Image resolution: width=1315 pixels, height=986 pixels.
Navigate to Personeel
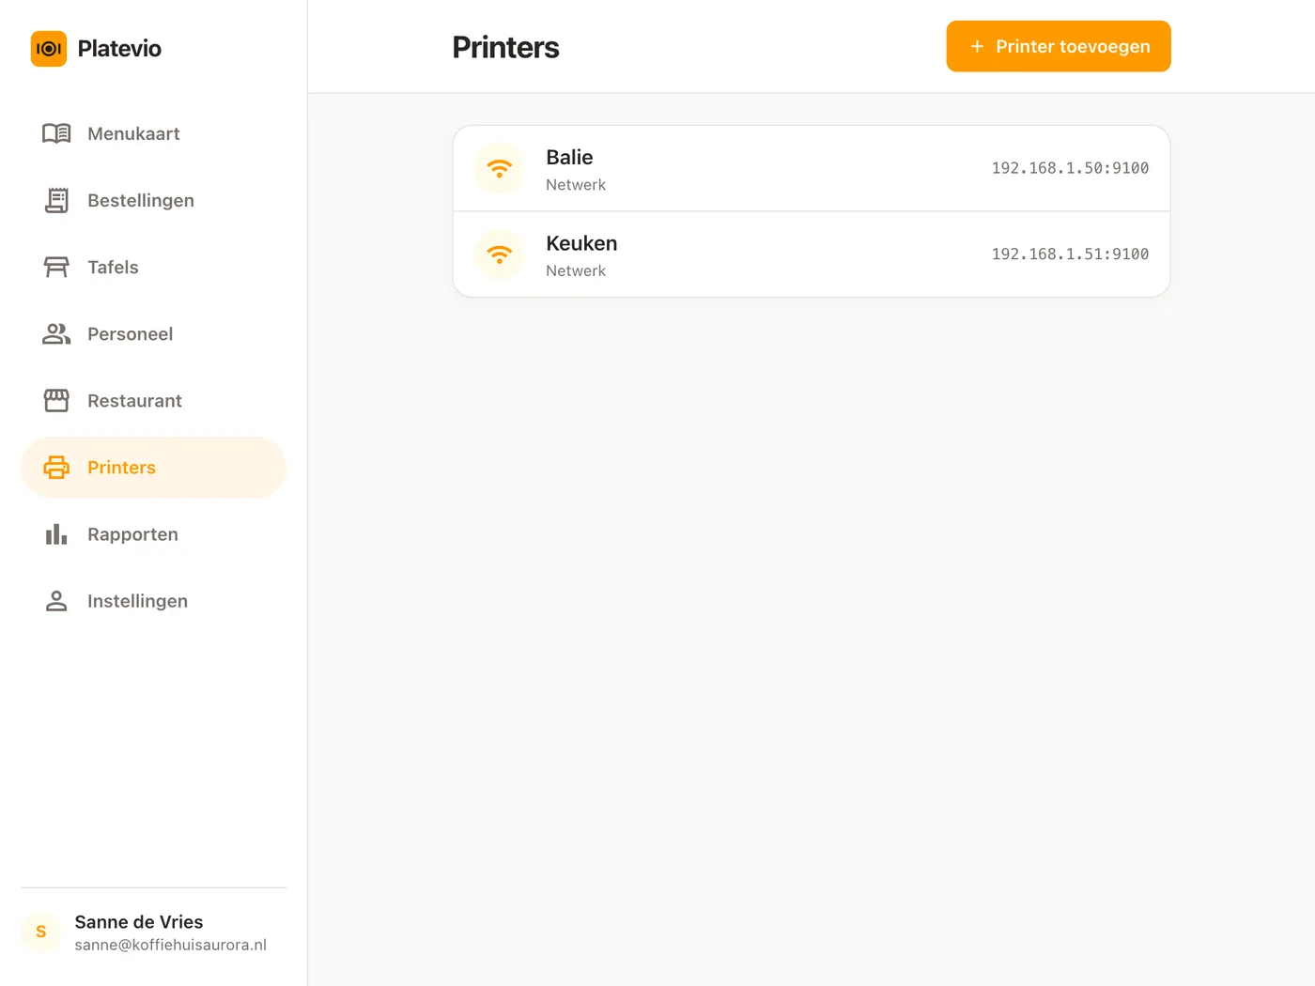(153, 333)
